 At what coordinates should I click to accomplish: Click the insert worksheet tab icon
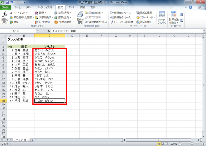click(x=31, y=140)
